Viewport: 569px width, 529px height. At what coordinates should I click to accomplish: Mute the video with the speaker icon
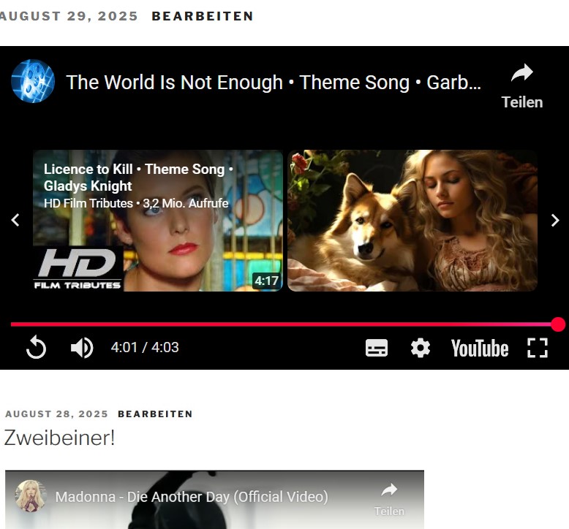(x=82, y=347)
